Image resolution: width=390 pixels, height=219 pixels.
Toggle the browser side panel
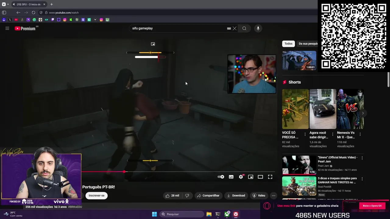[x=4, y=12]
